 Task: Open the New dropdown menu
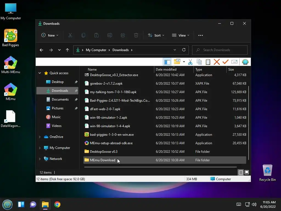(50, 35)
